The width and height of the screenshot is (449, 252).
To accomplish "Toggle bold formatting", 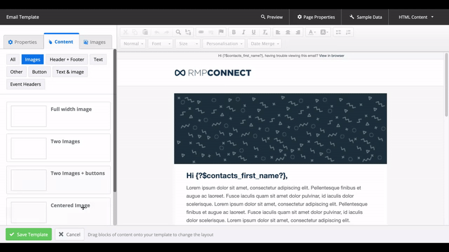I will coord(233,32).
